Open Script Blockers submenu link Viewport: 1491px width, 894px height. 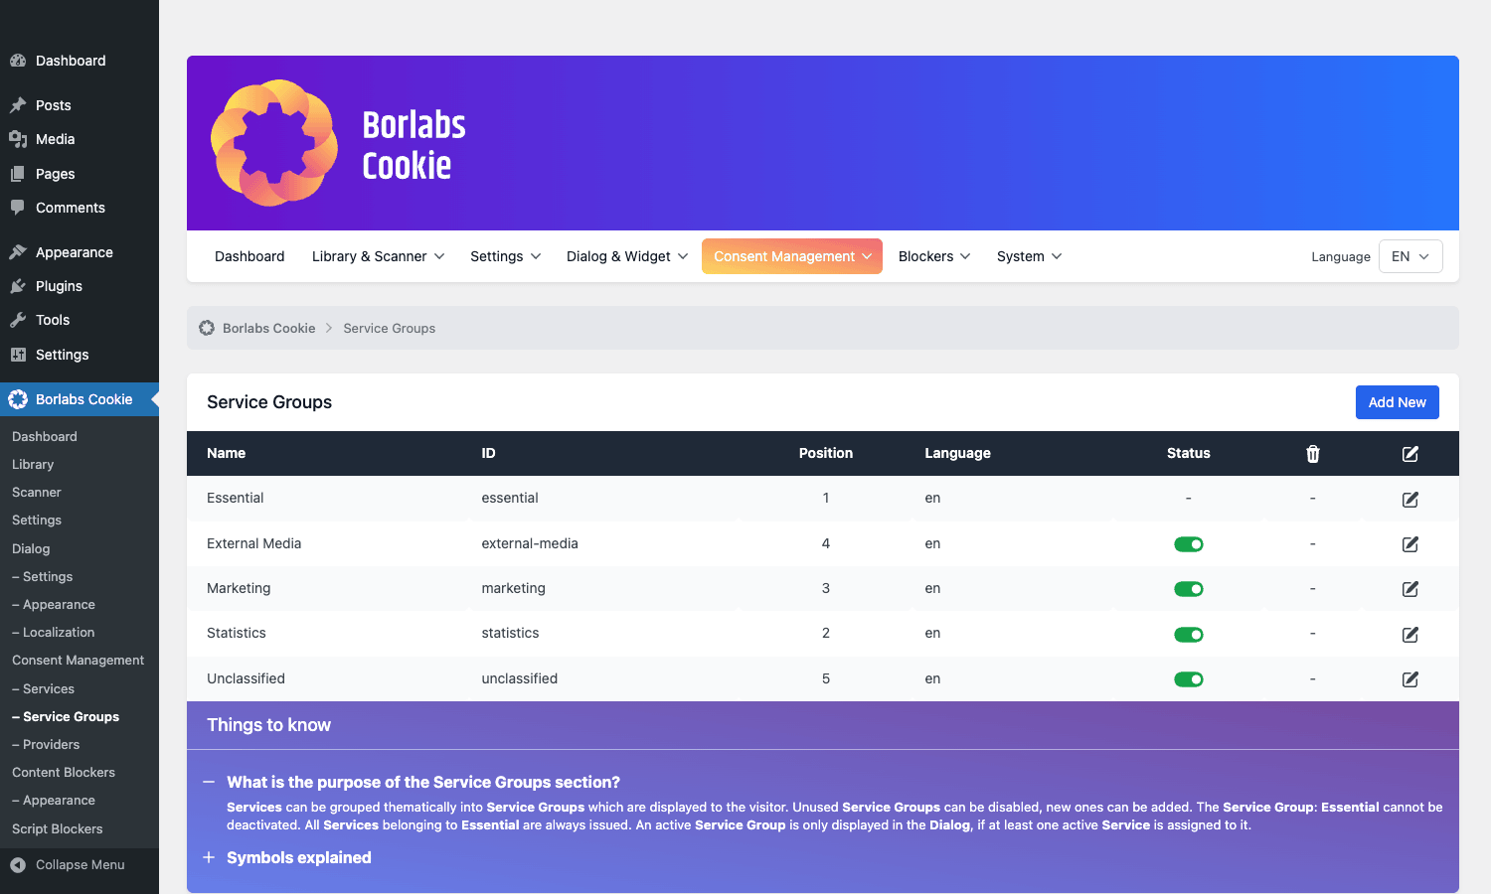coord(58,828)
